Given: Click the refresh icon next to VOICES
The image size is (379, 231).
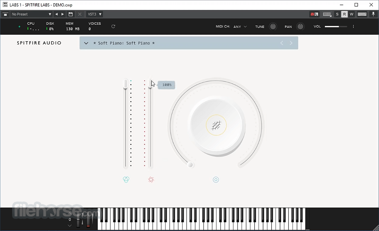Looking at the screenshot, I should [113, 26].
